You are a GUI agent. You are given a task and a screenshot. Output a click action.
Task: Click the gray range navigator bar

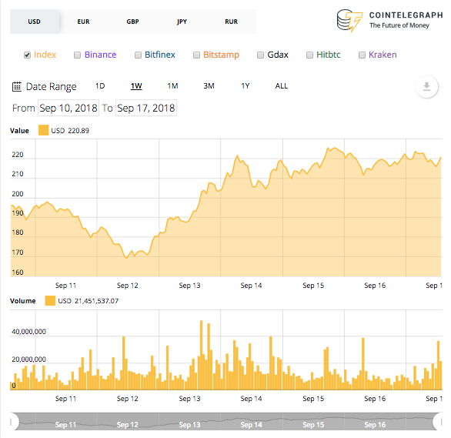[226, 422]
